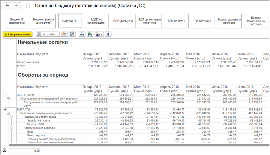
Task: Collapse Платежи по операционной деятельности group
Action: tap(8, 113)
